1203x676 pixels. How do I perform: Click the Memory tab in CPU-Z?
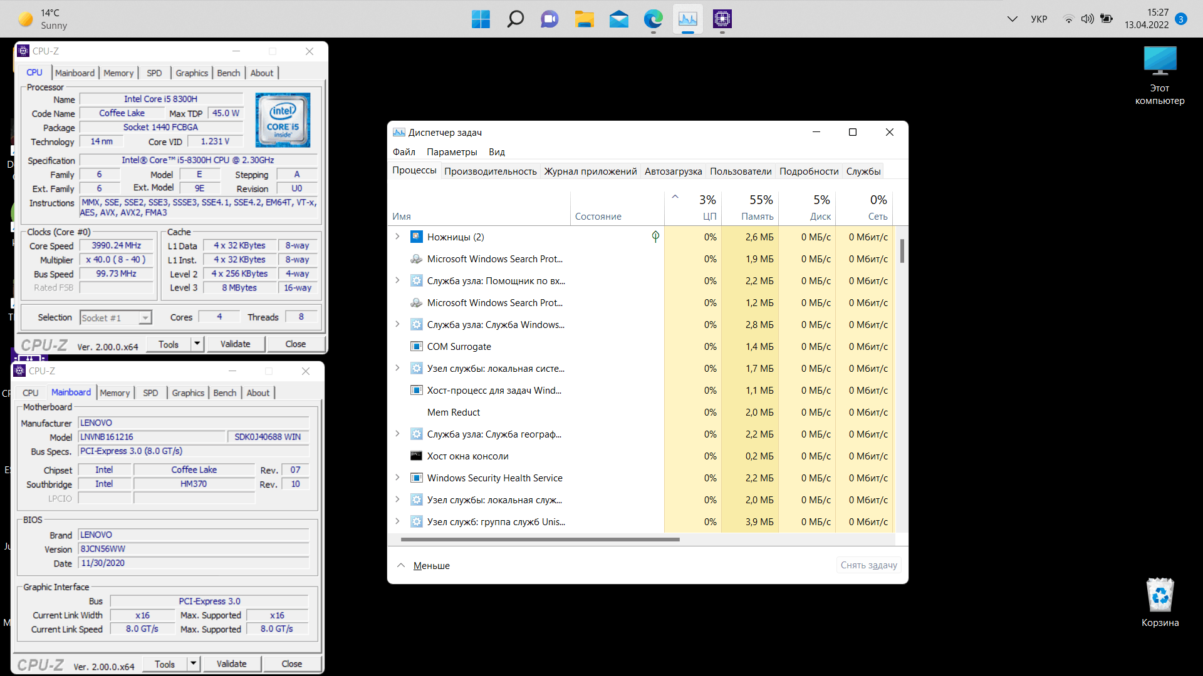[x=118, y=73]
